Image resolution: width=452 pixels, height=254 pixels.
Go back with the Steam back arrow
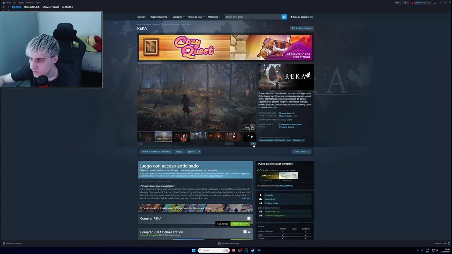[x=4, y=7]
